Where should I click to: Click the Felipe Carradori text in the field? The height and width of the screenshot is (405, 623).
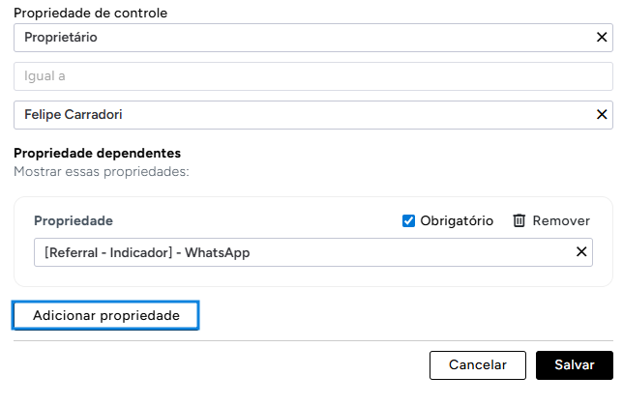(x=74, y=115)
